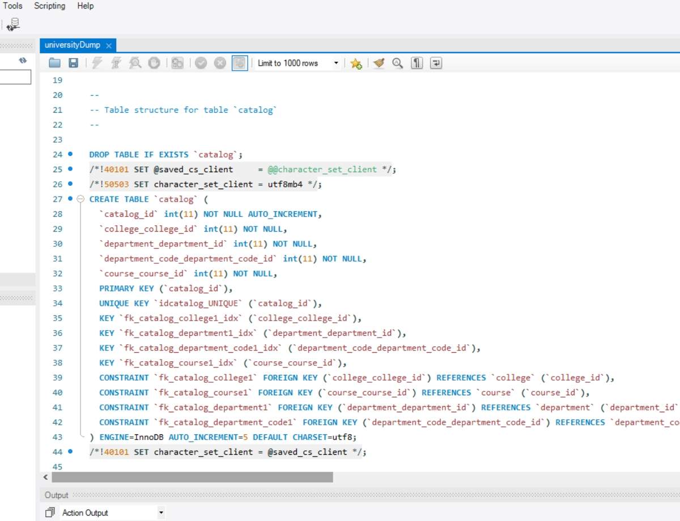This screenshot has width=680, height=521.
Task: Click the fk_catalog_college1 CONSTRAINT line
Action: pos(356,378)
